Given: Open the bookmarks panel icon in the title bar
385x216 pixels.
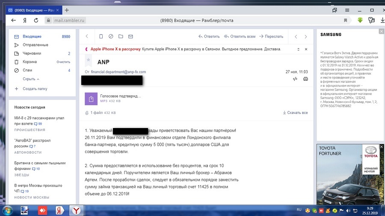Looking at the screenshot, I should pyautogui.click(x=335, y=10).
